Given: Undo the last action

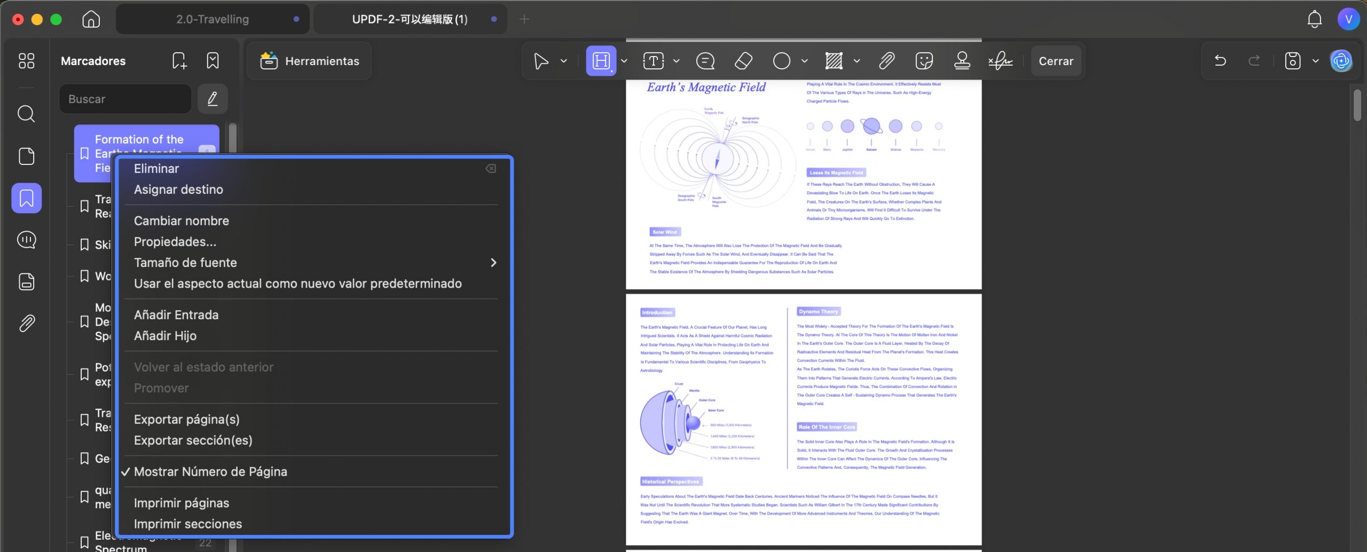Looking at the screenshot, I should [1220, 61].
